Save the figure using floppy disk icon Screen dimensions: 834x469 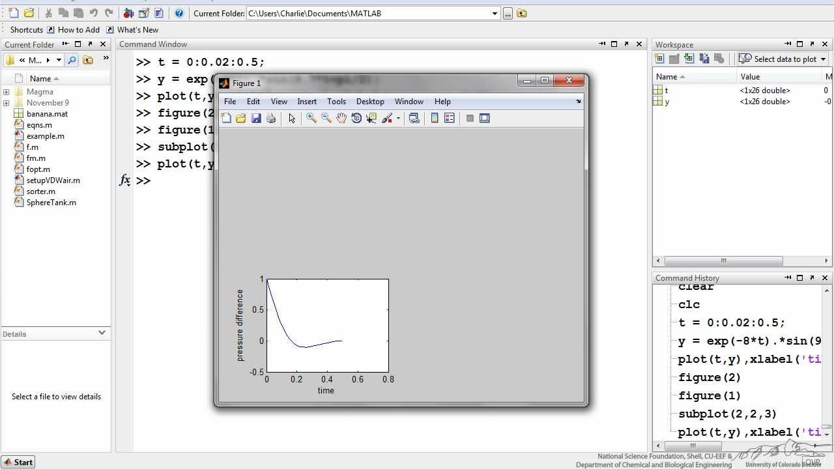point(256,118)
